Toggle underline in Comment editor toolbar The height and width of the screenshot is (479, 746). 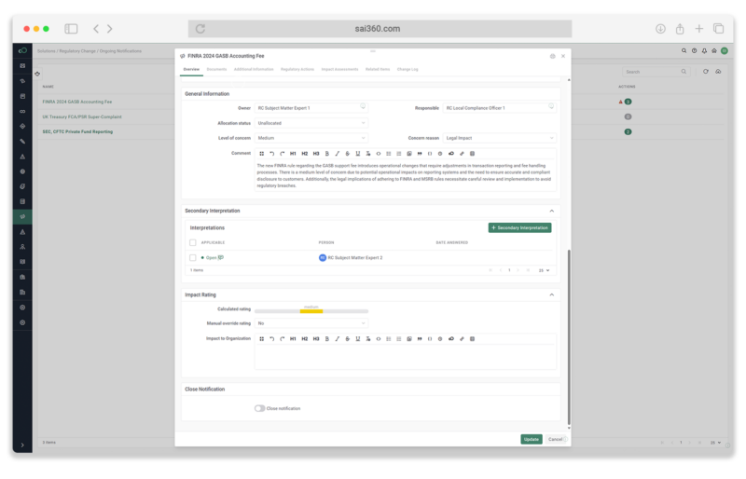point(358,154)
